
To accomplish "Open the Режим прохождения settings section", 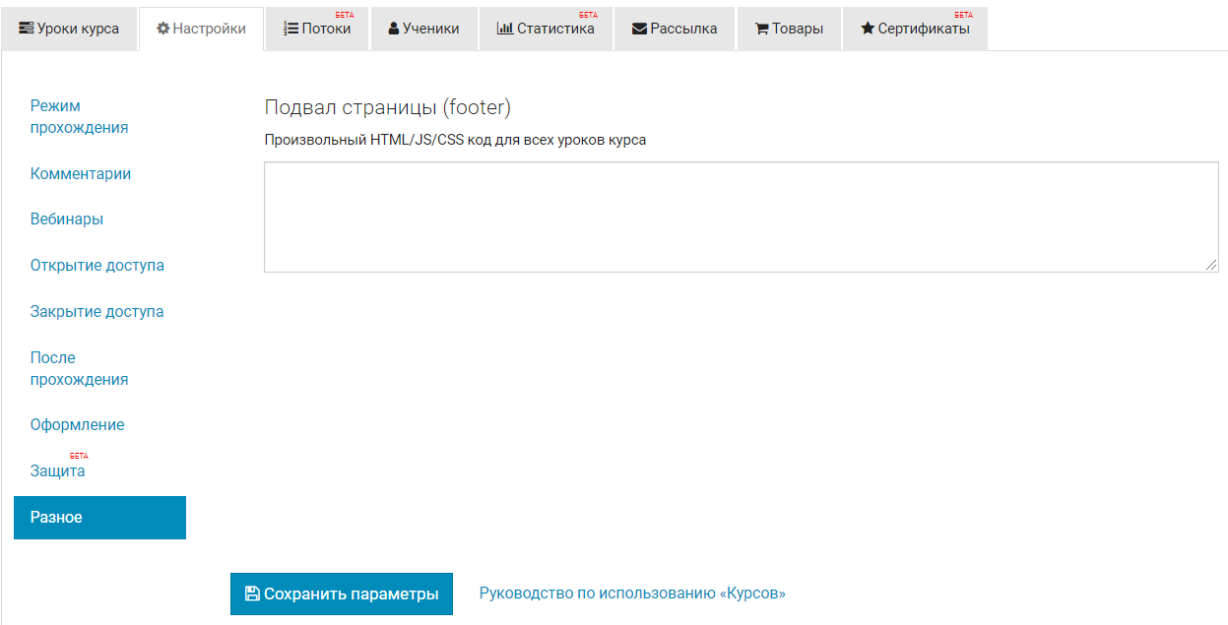I will point(79,116).
